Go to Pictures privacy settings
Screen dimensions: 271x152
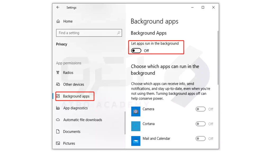coord(69,144)
